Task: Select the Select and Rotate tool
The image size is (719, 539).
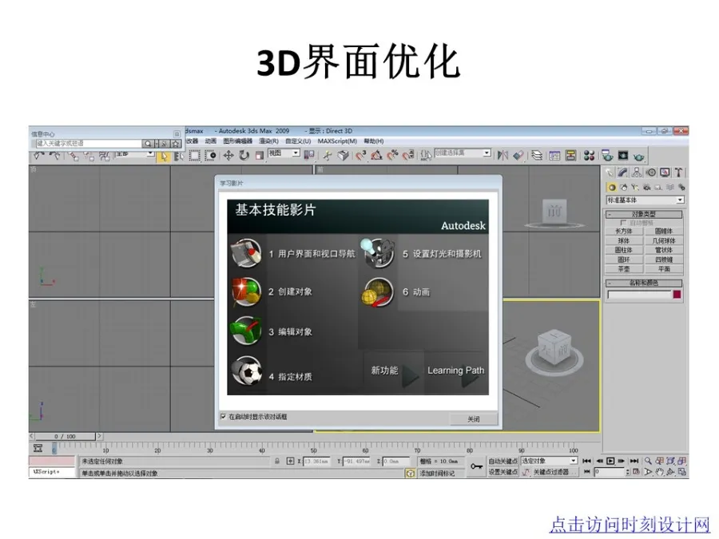Action: click(x=243, y=154)
